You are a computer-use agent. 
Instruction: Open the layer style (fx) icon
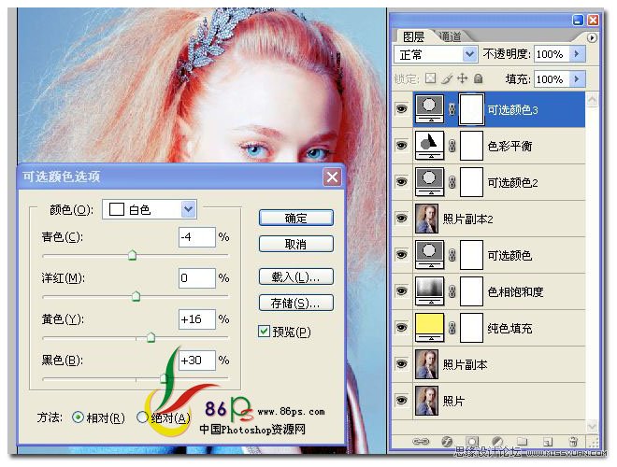tap(447, 442)
